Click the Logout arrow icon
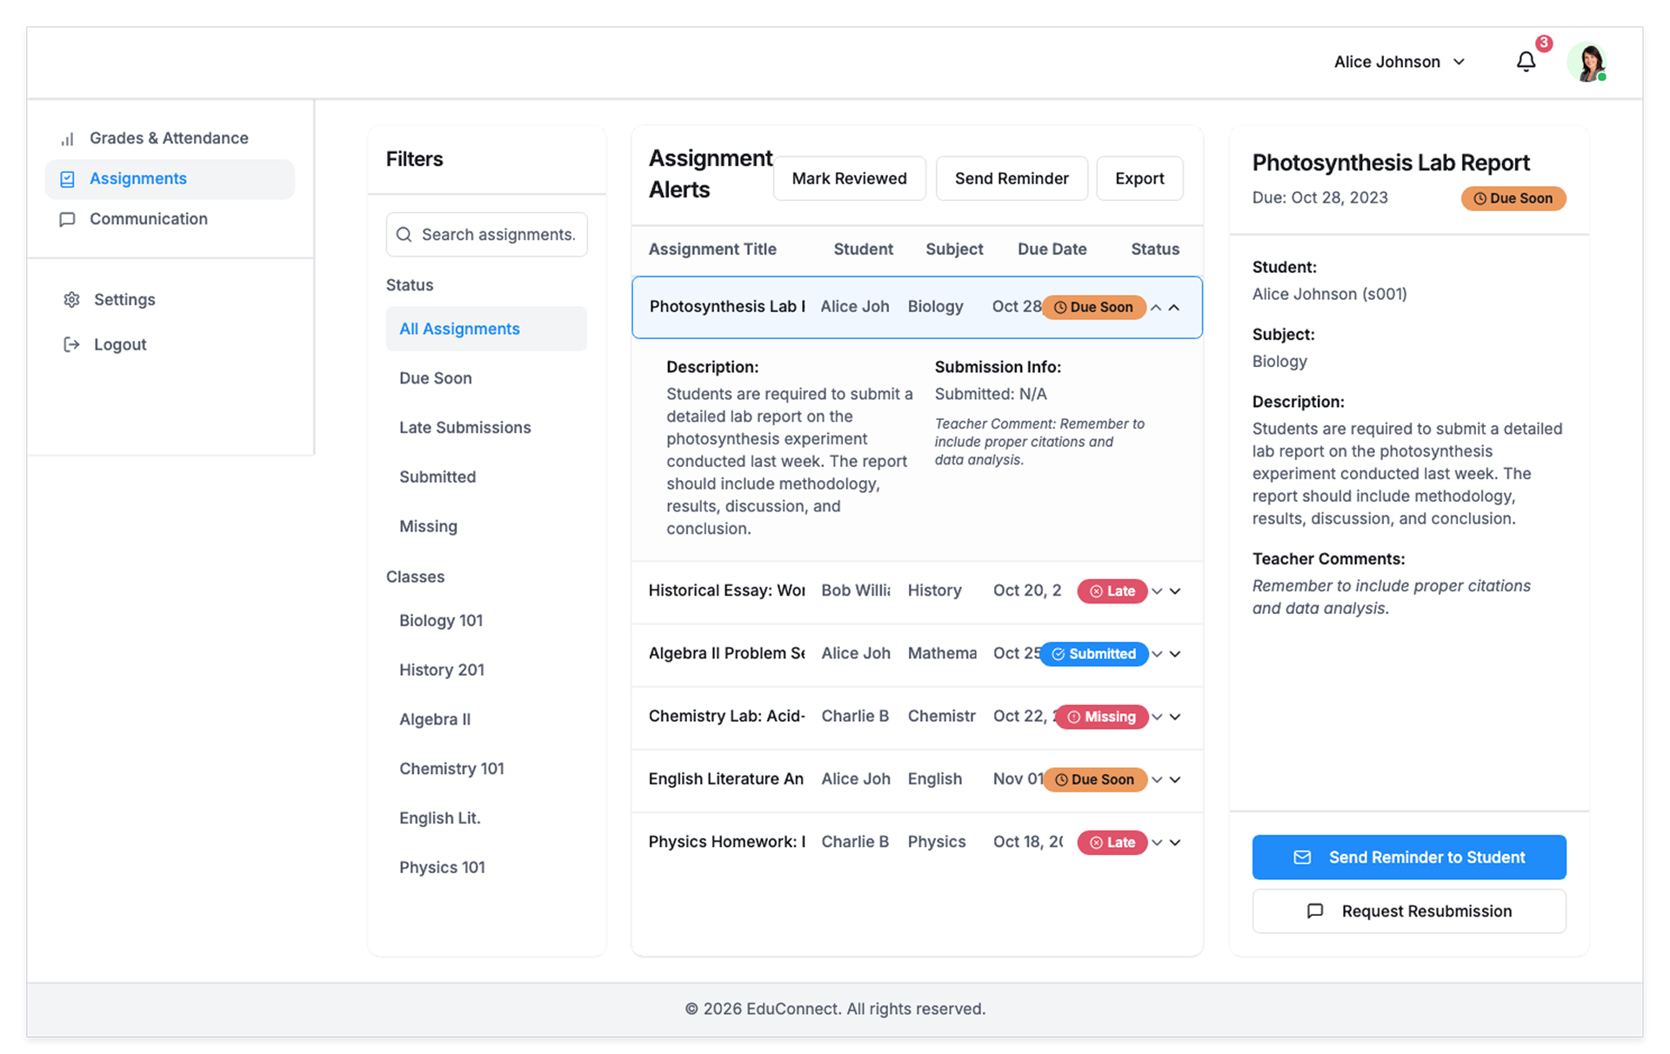 (71, 345)
